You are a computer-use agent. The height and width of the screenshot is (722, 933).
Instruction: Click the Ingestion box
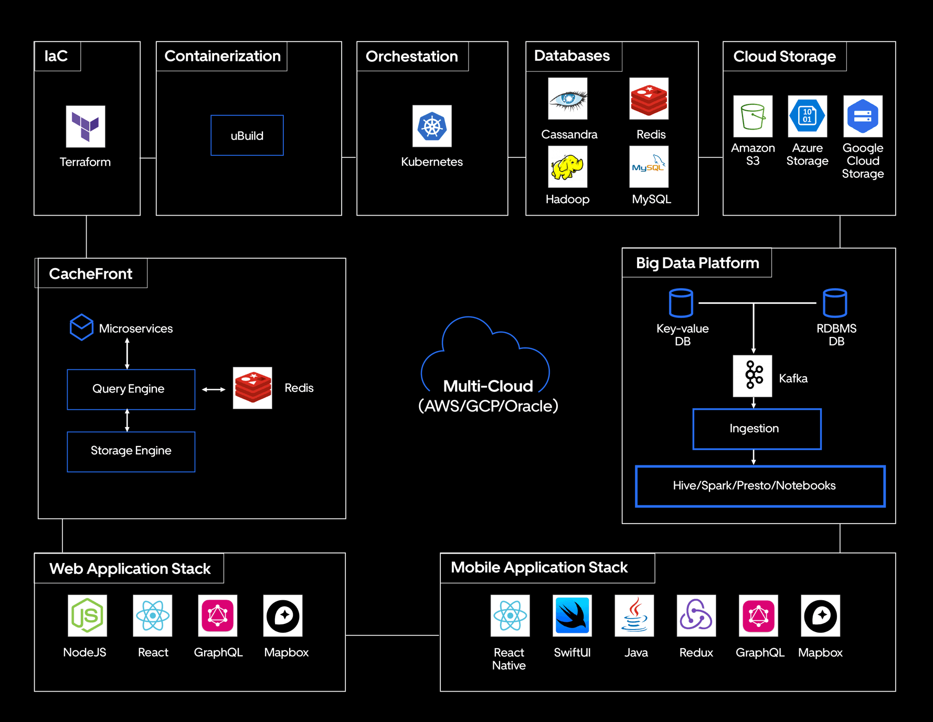point(757,429)
